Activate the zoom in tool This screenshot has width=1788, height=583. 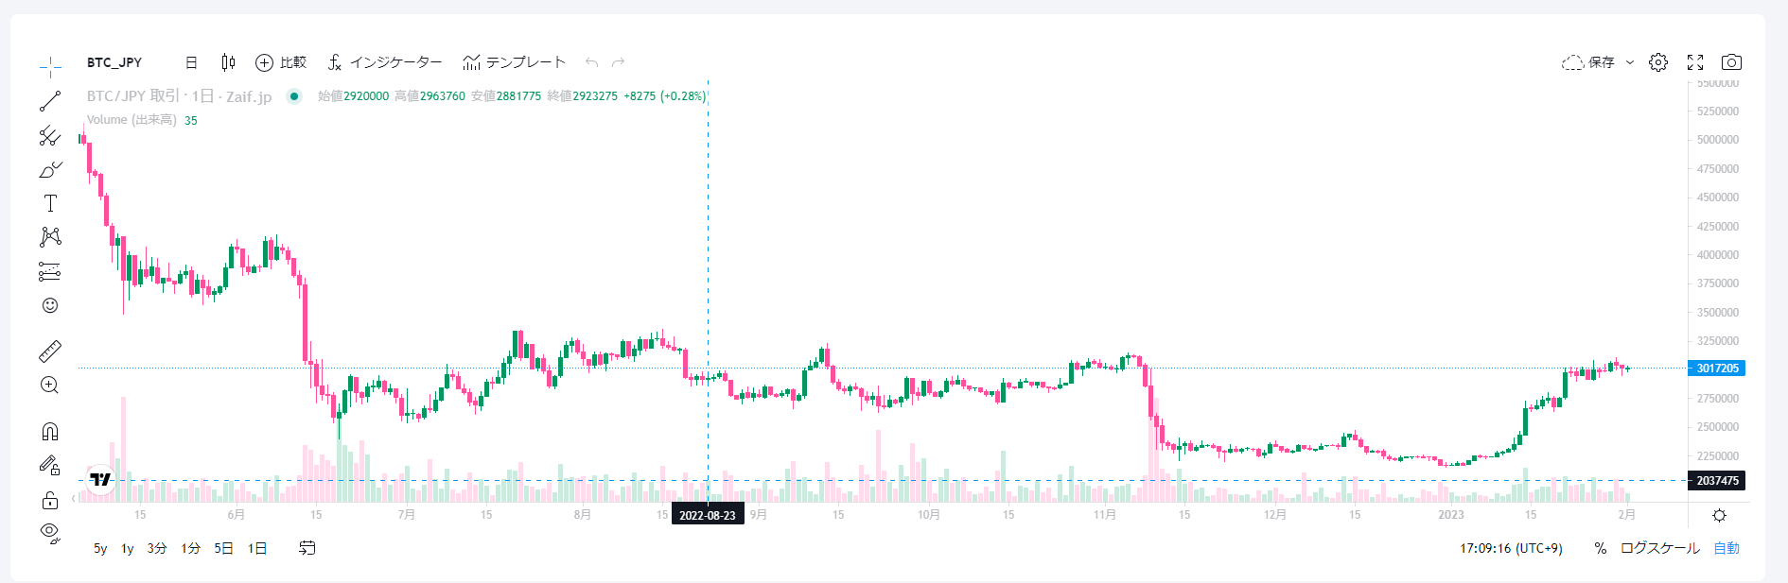[50, 386]
